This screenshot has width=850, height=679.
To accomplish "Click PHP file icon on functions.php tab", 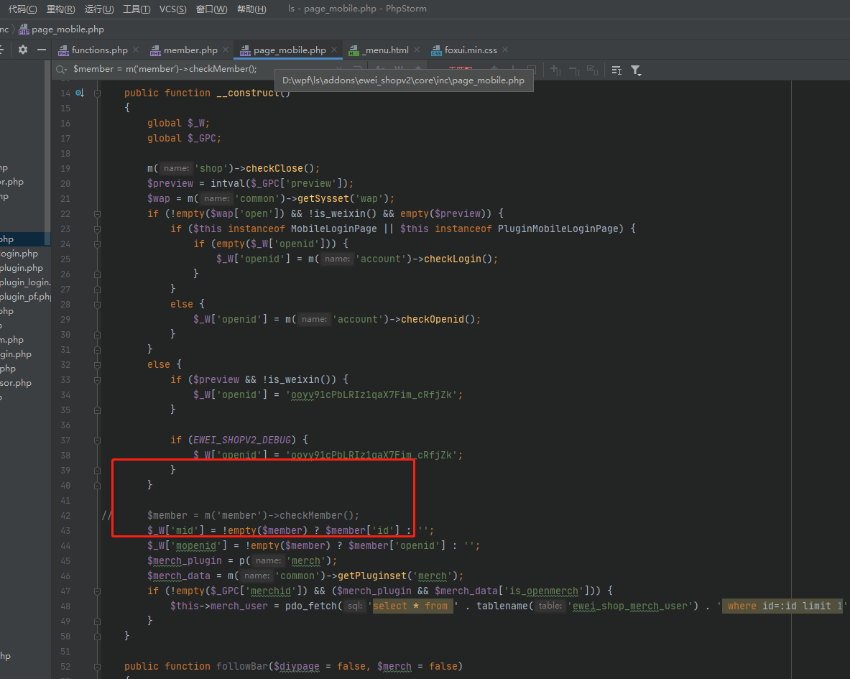I will pyautogui.click(x=63, y=50).
